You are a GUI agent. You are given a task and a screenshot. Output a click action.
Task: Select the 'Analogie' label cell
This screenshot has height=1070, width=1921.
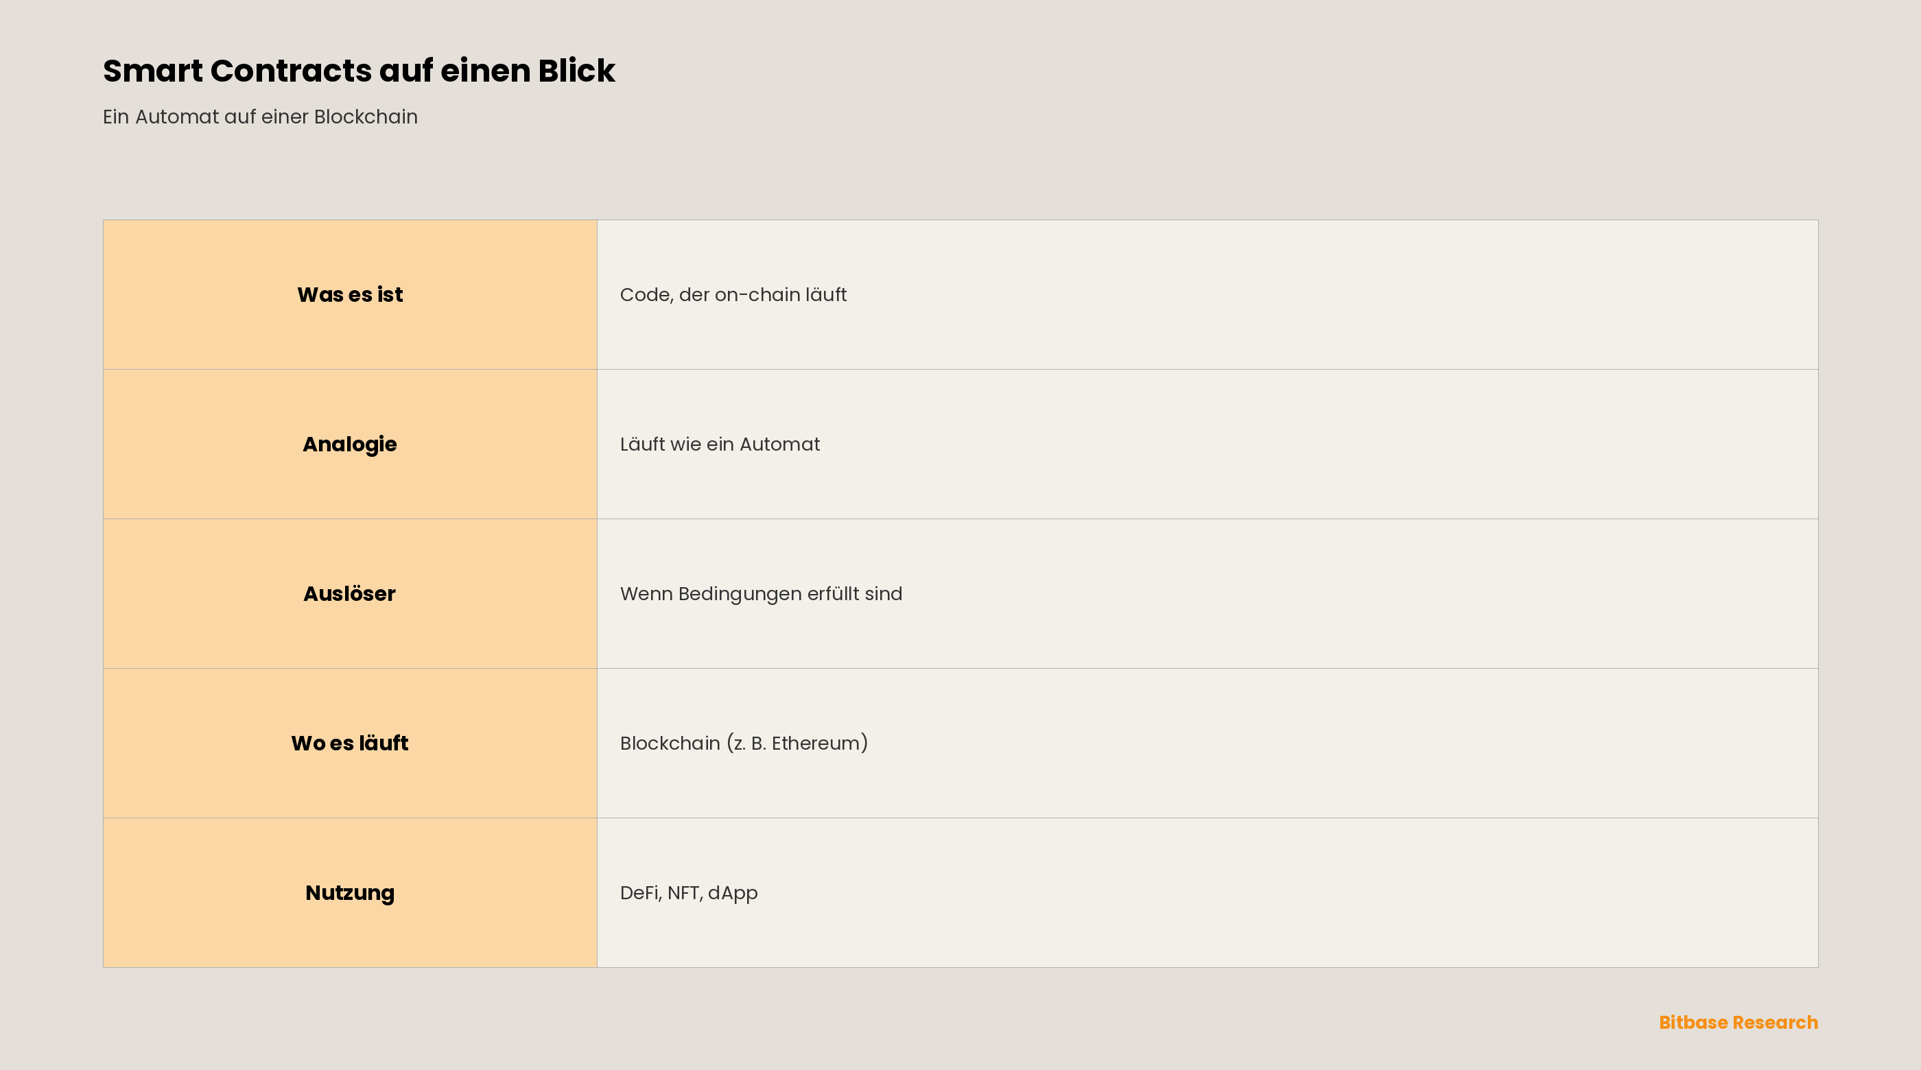click(350, 444)
